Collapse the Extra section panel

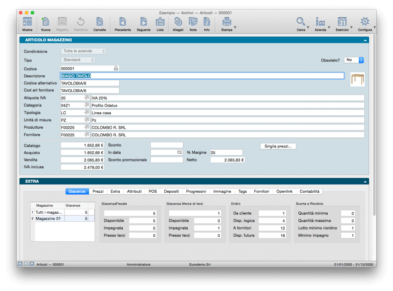click(x=365, y=182)
